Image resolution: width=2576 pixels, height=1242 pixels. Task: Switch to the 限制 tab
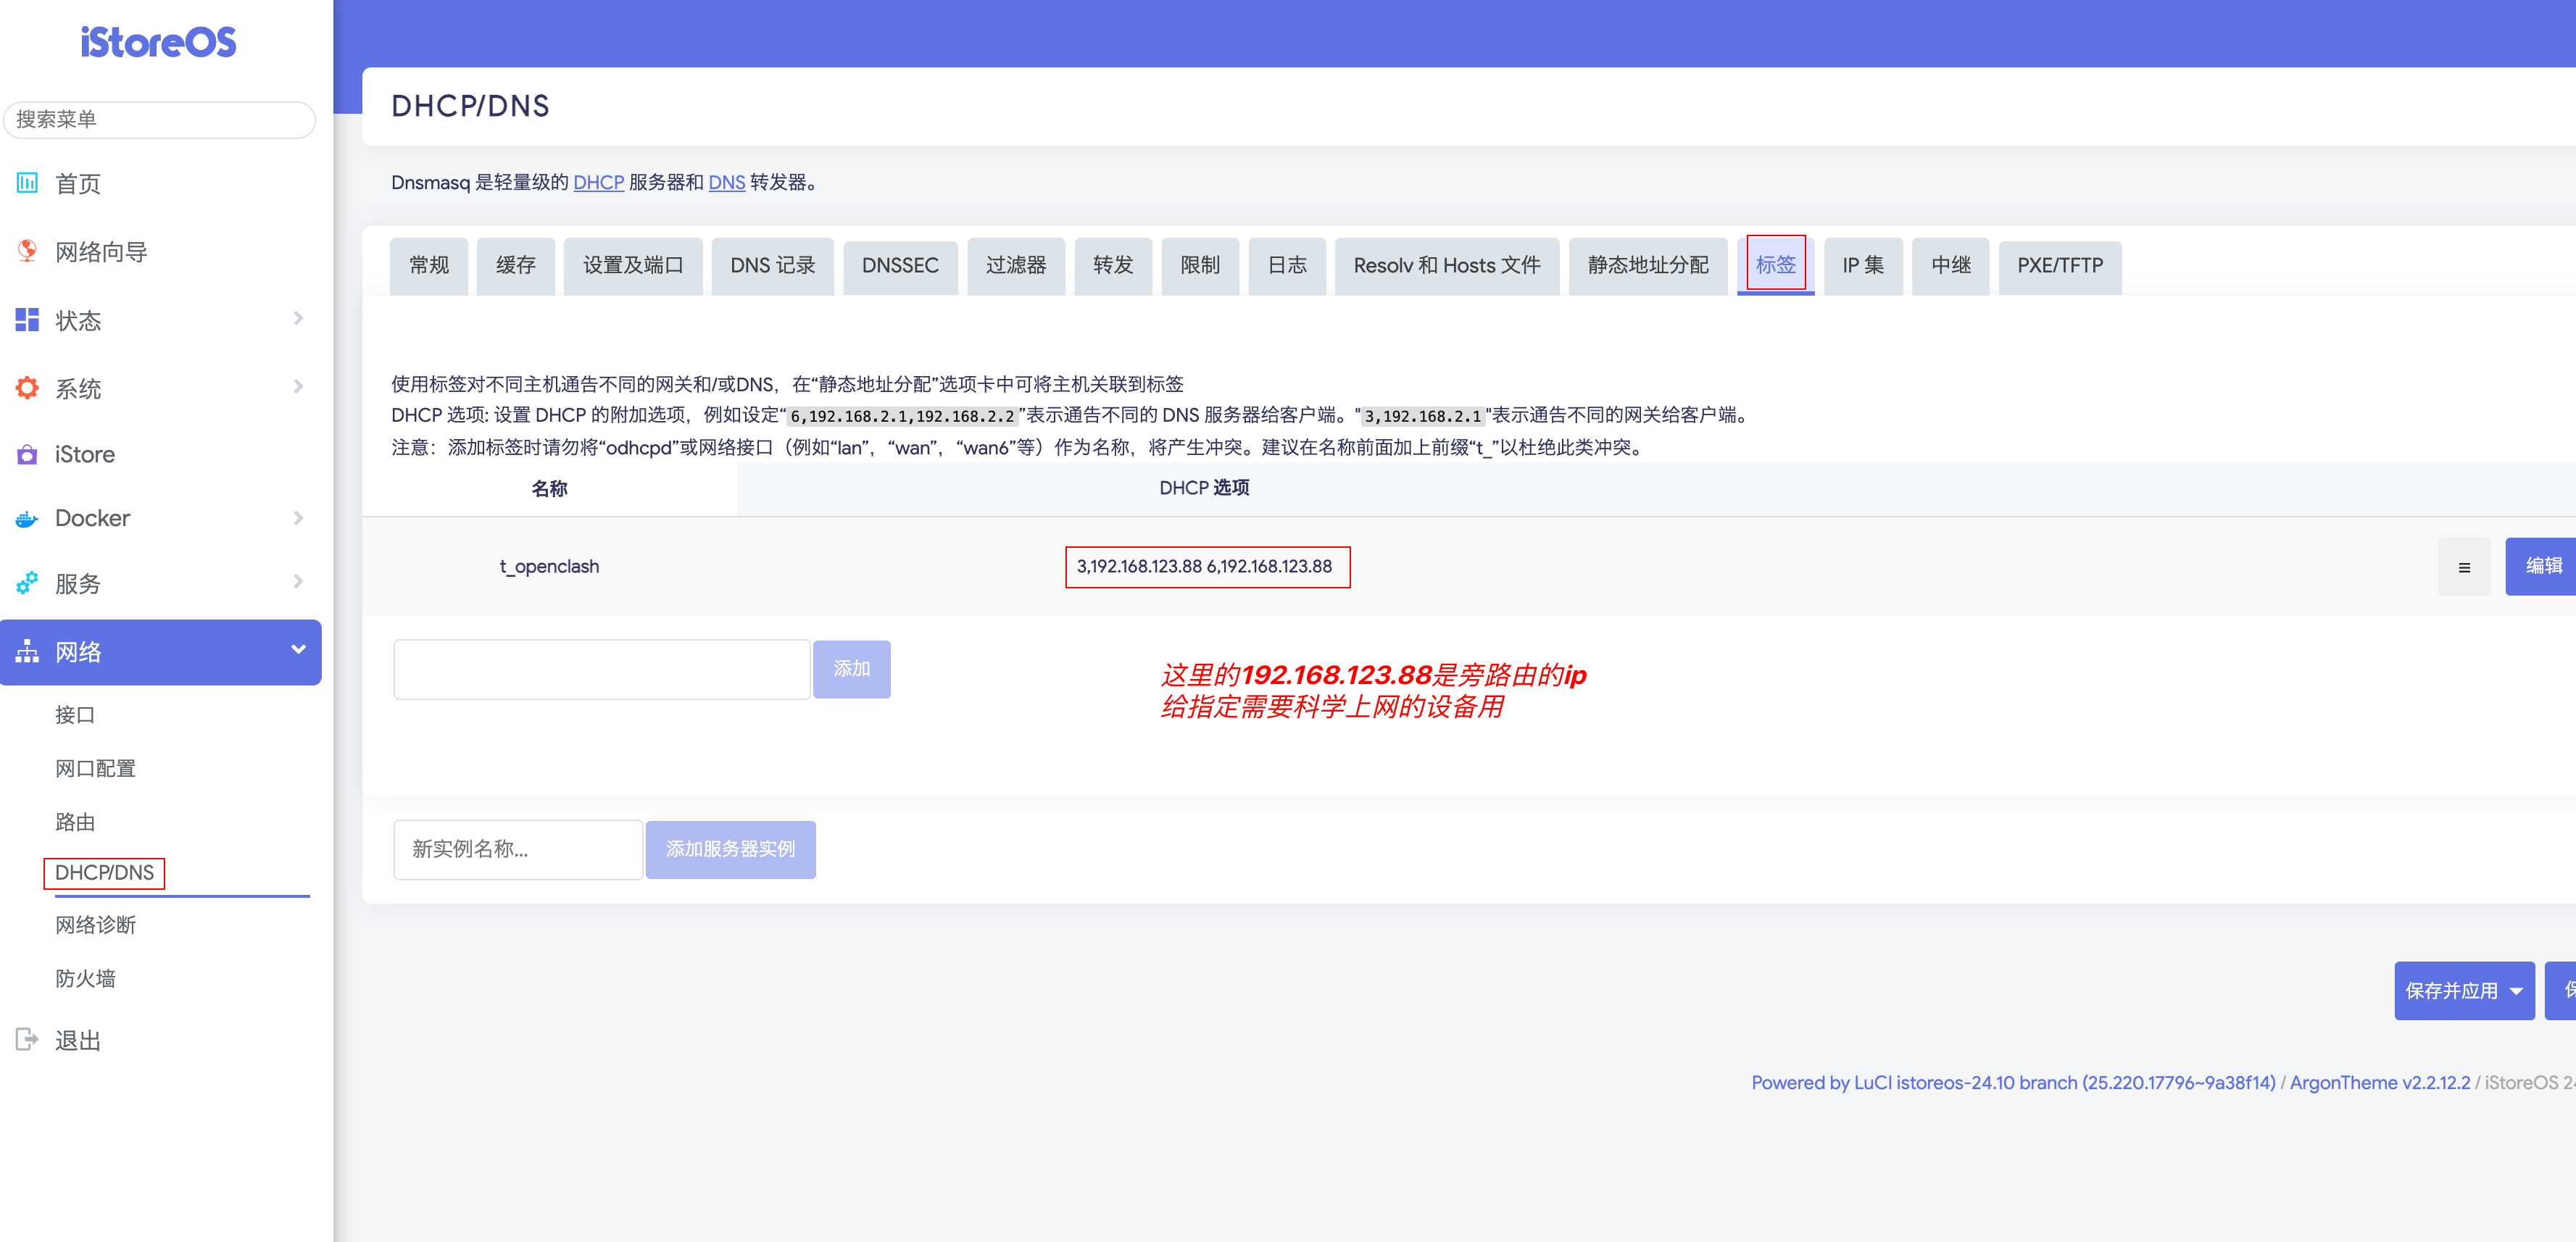tap(1200, 266)
